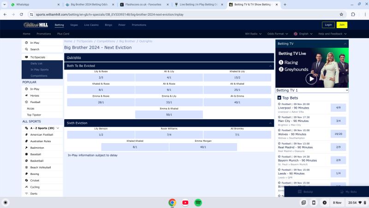
Task: Select Lily & Rosie 2/5 odds
Action: pyautogui.click(x=101, y=77)
